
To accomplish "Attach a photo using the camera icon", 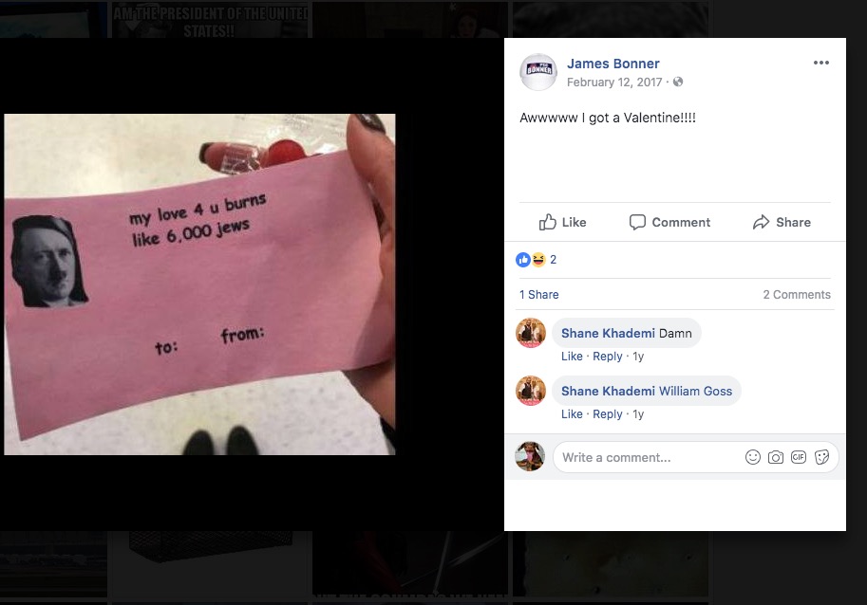I will (x=776, y=457).
